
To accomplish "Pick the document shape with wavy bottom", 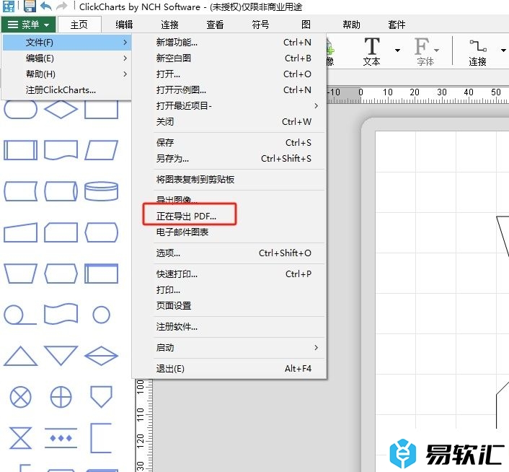I will coord(61,150).
